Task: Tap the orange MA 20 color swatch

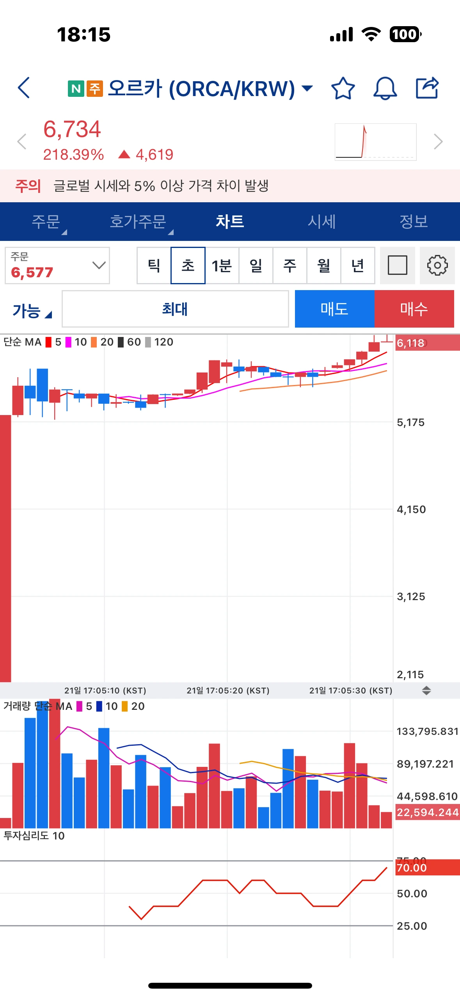Action: point(94,342)
